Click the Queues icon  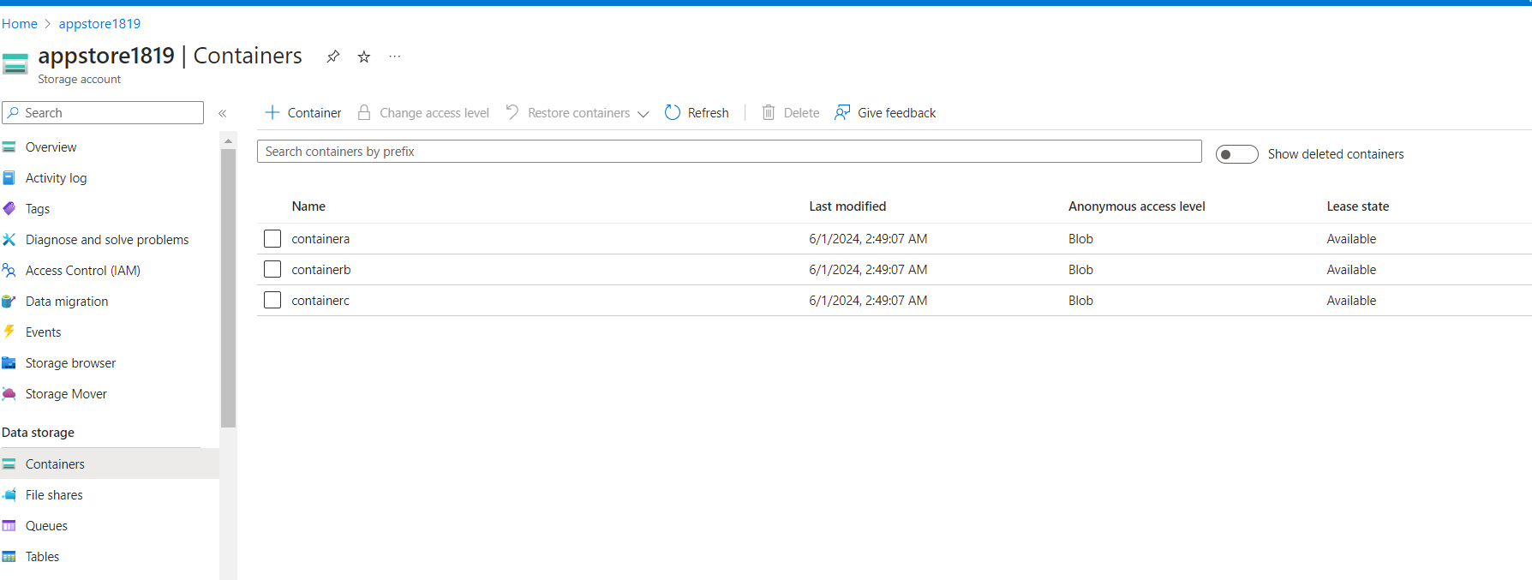click(x=9, y=526)
